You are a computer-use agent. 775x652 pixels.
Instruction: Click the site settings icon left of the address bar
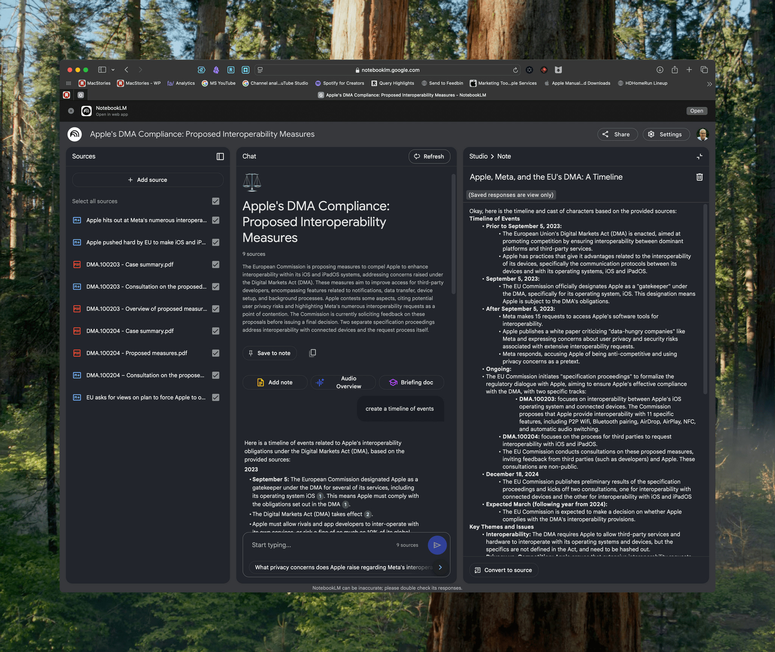pos(260,70)
